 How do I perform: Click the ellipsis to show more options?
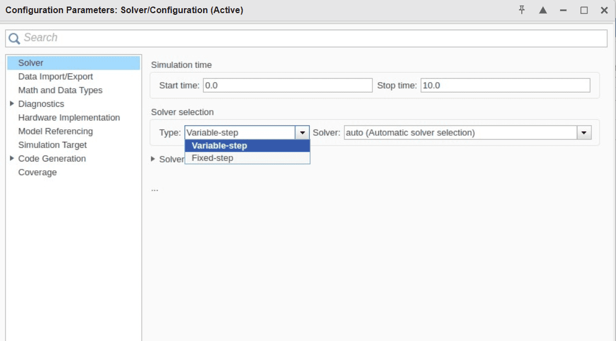point(154,189)
